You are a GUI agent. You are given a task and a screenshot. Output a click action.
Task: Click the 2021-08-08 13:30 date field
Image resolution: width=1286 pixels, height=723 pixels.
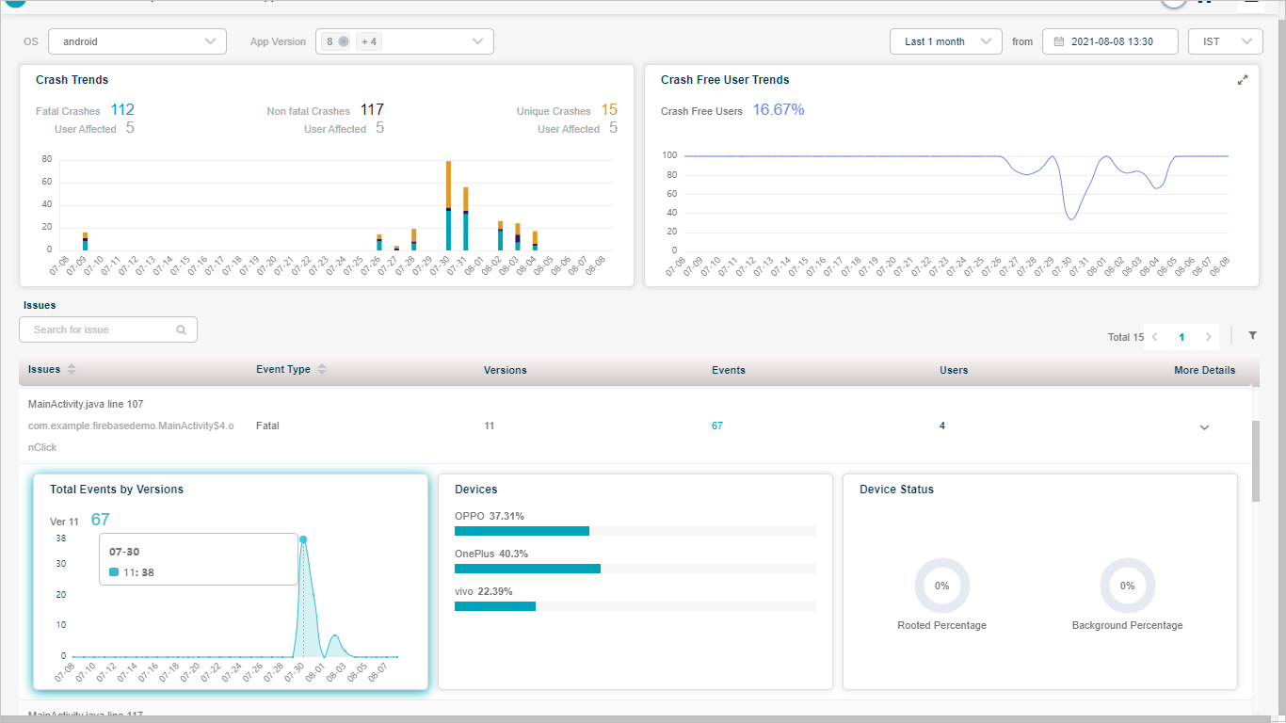1111,41
